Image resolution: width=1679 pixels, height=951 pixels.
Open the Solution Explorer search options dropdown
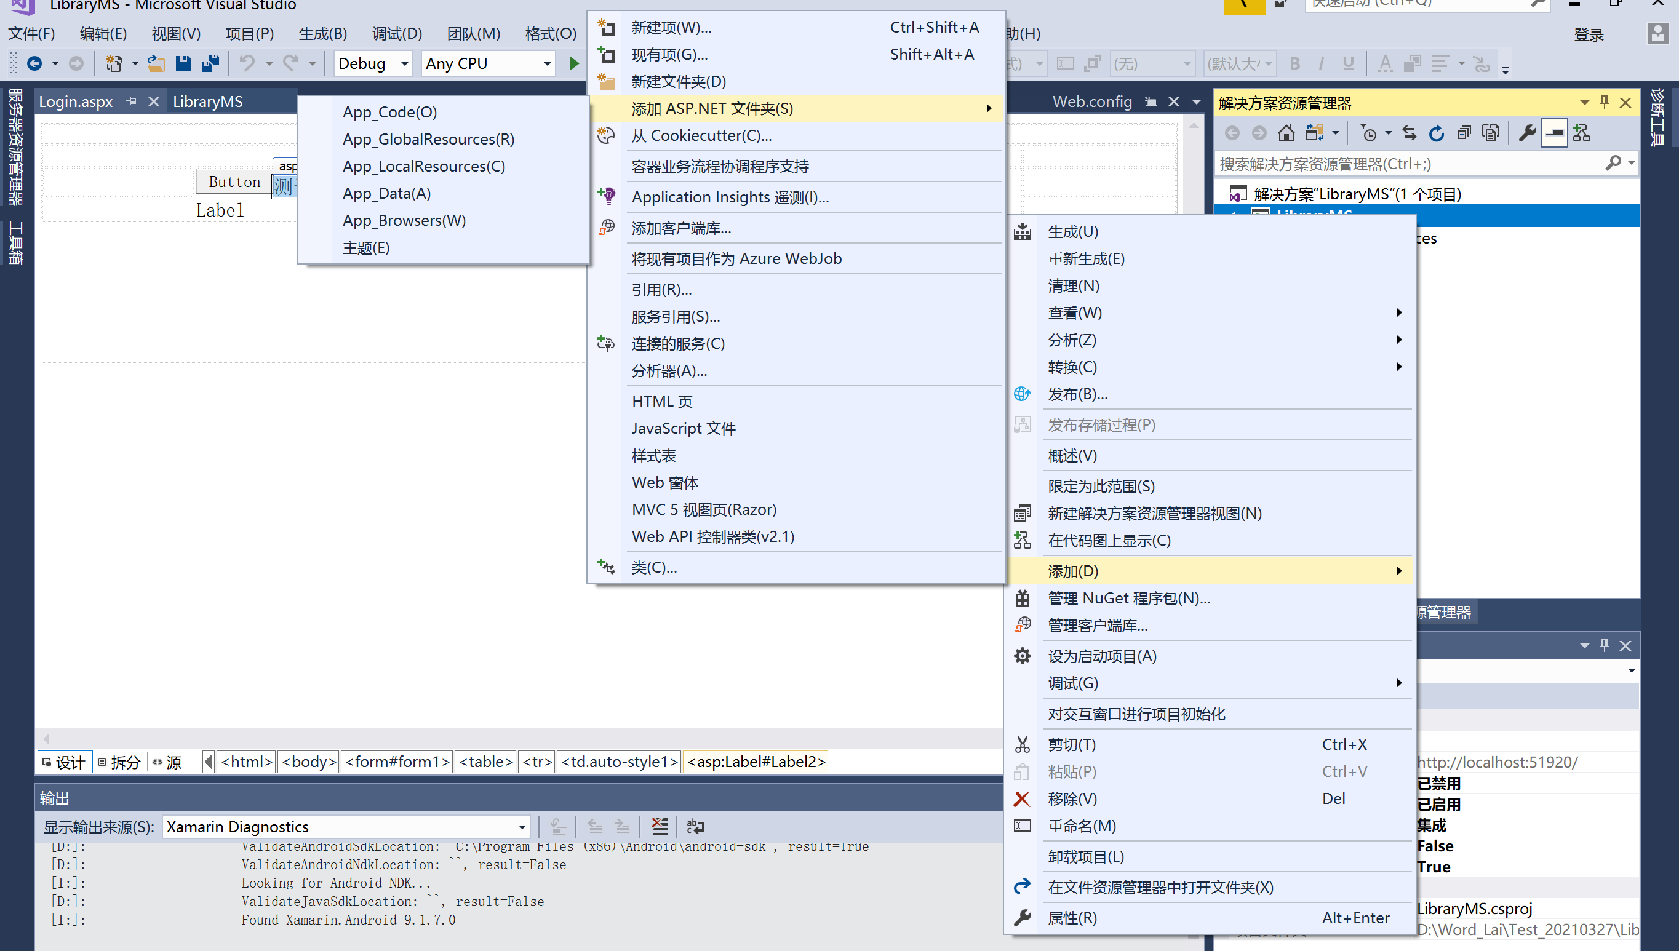(1632, 163)
